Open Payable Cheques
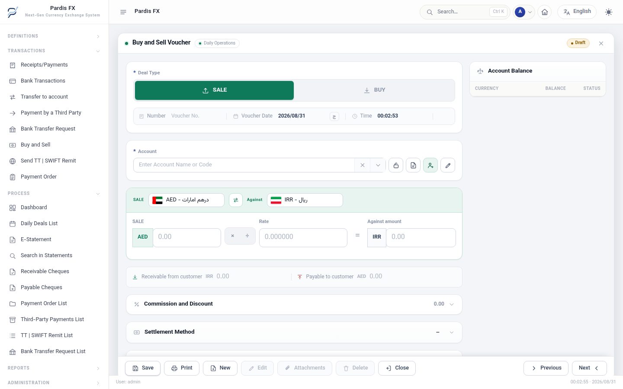 click(54, 288)
